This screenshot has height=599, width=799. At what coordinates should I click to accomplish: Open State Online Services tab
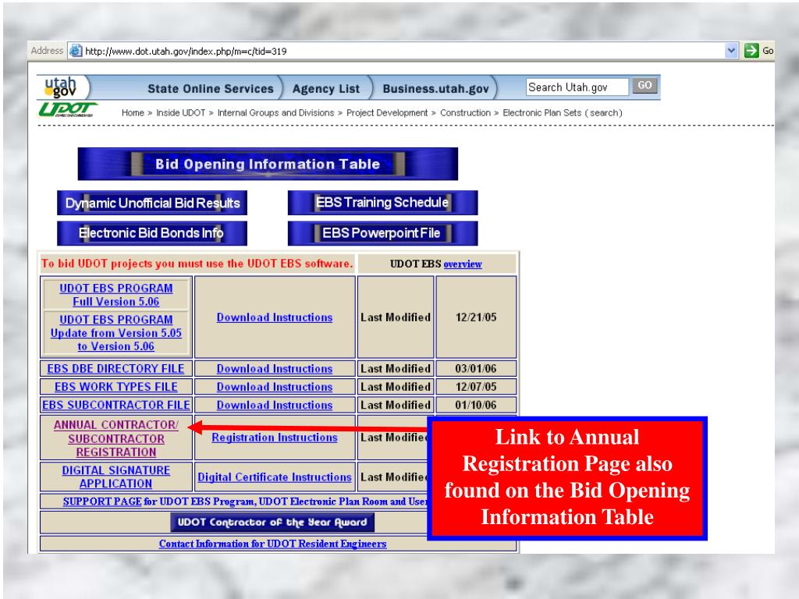(211, 89)
